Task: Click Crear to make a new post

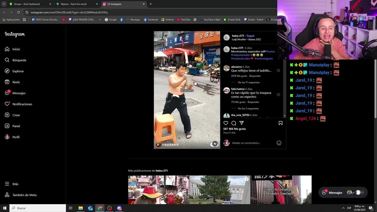Action: pyautogui.click(x=12, y=115)
